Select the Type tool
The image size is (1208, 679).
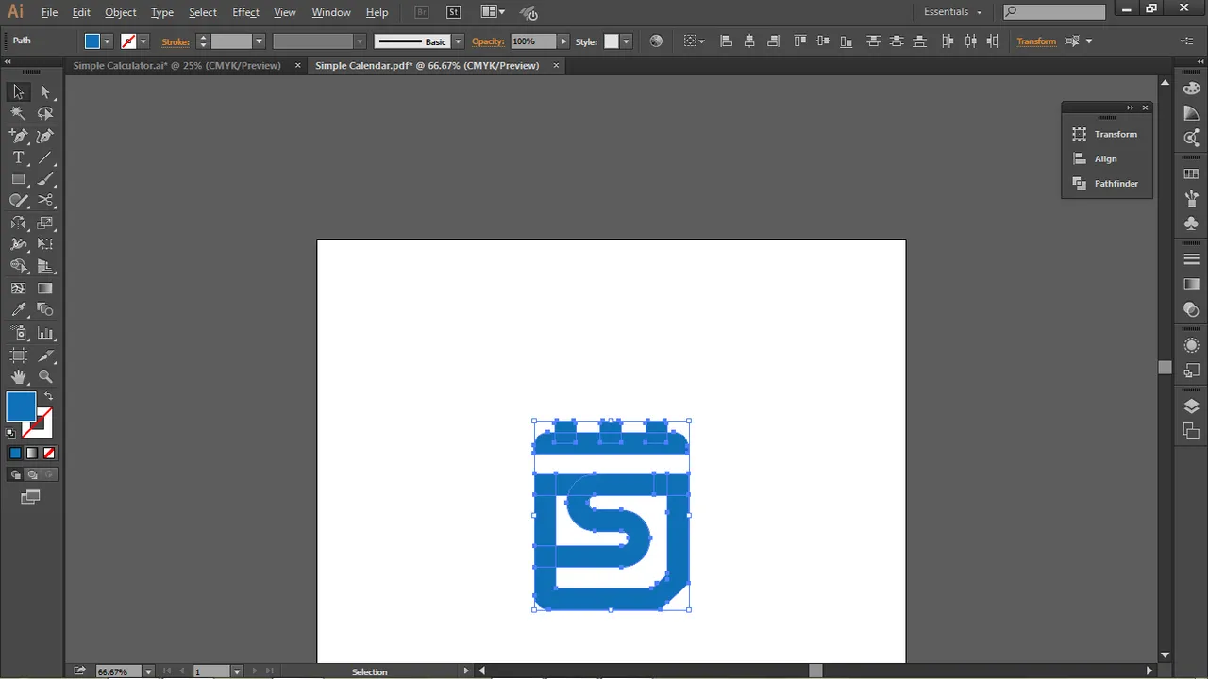coord(18,157)
